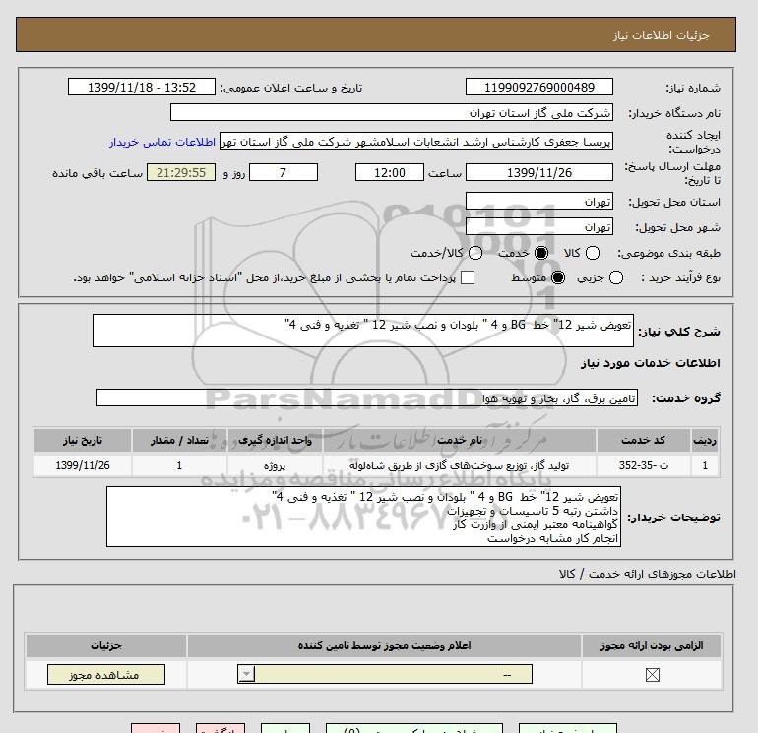The height and width of the screenshot is (733, 758).
Task: Click the delivery city field تهران
Action: pos(539,226)
